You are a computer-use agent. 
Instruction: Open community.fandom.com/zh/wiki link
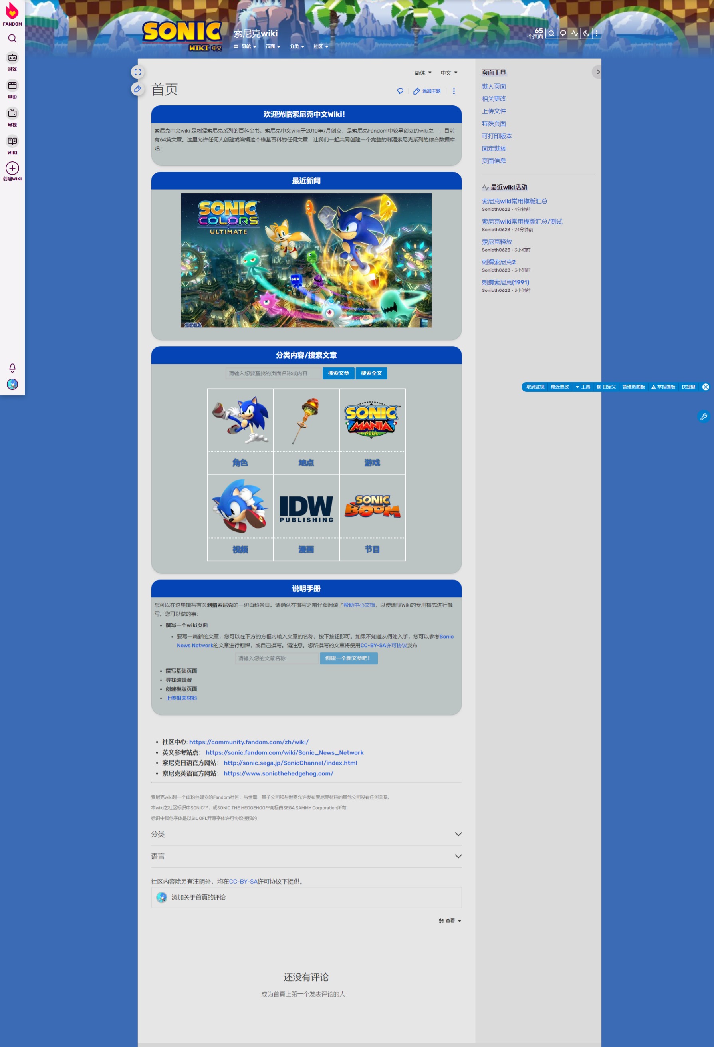tap(249, 742)
